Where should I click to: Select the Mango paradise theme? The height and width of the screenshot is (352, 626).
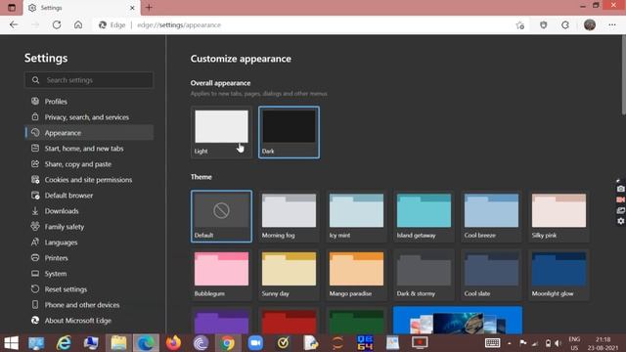click(x=356, y=275)
